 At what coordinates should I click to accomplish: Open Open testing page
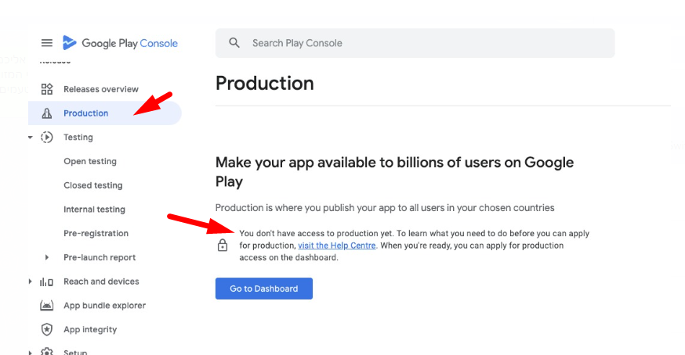tap(89, 162)
